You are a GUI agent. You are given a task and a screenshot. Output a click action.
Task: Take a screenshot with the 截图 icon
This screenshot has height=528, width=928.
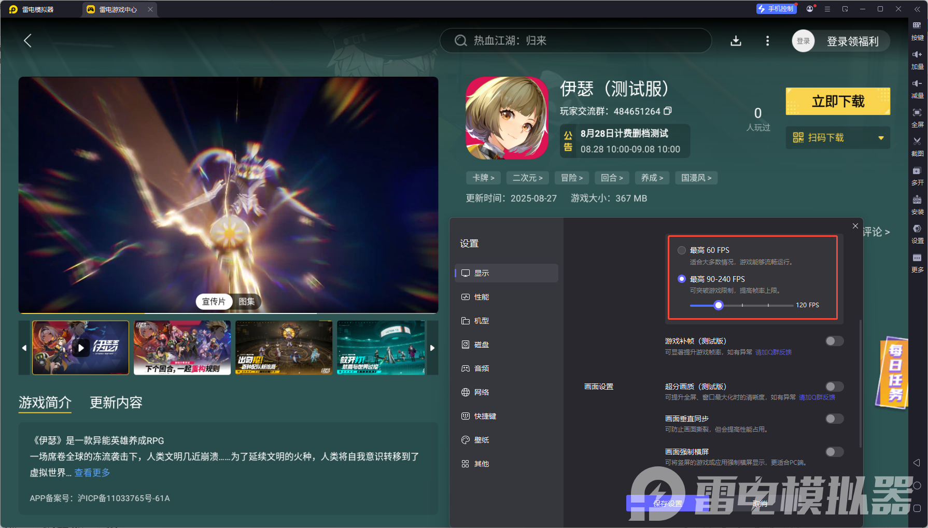tap(917, 147)
